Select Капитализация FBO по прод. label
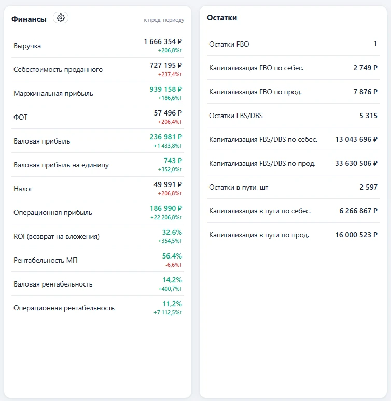Screen dimensions: 391x401 click(256, 92)
